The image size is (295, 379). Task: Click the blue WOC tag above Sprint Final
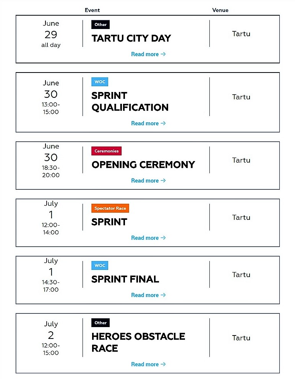point(100,265)
